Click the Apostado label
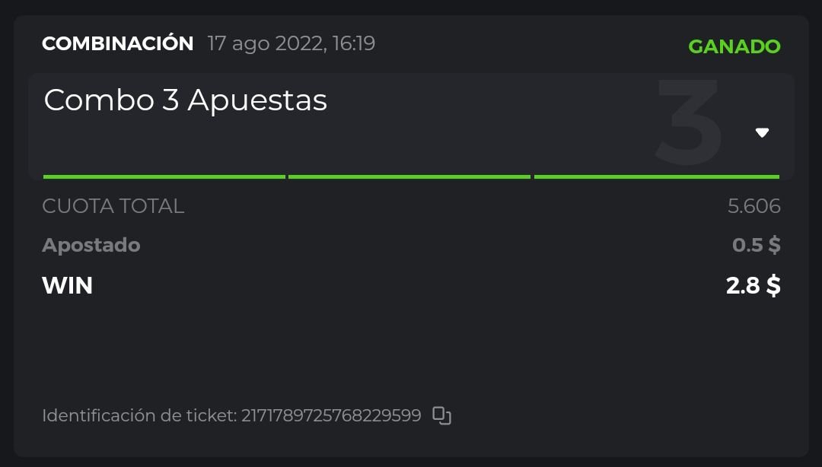 (x=91, y=245)
